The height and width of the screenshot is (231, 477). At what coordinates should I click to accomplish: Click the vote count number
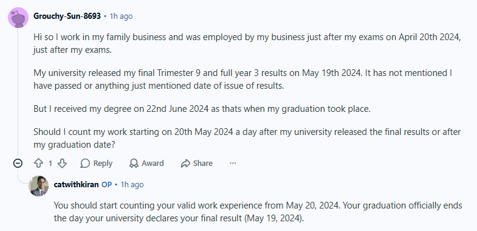pos(50,164)
